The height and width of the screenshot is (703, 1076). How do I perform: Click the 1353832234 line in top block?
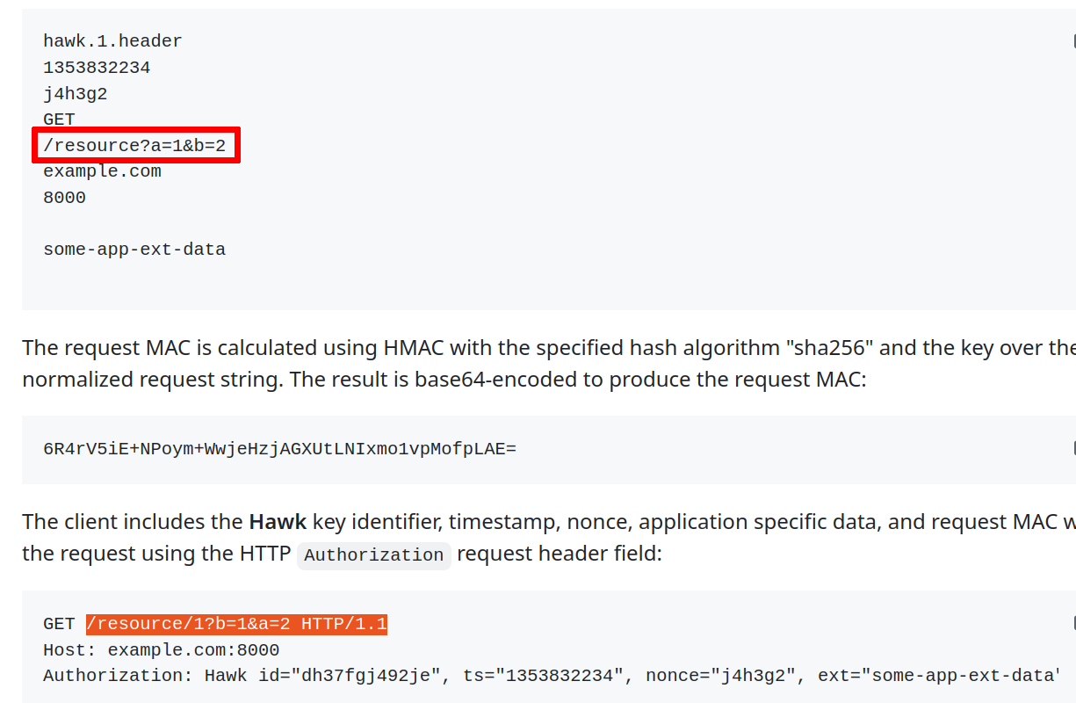coord(97,68)
